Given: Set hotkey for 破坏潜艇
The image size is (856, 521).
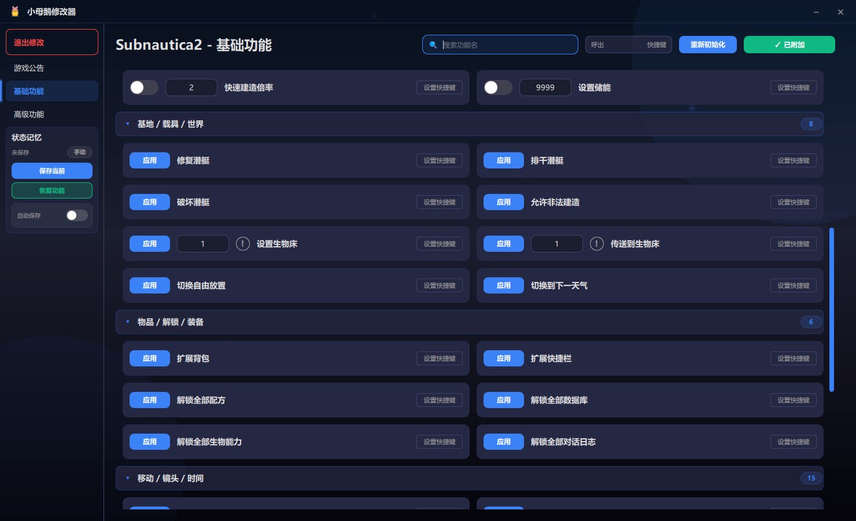Looking at the screenshot, I should point(440,202).
